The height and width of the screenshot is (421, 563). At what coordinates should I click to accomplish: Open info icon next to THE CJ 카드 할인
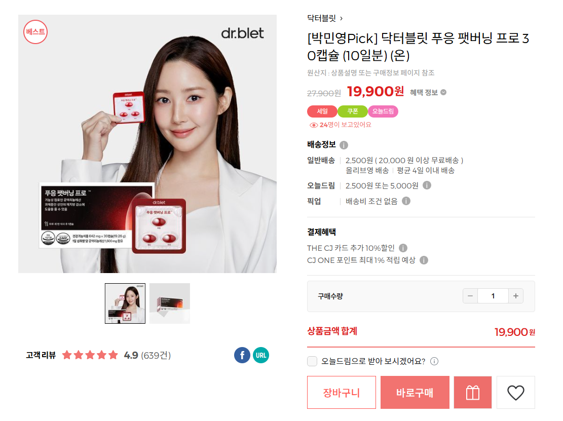click(x=403, y=248)
